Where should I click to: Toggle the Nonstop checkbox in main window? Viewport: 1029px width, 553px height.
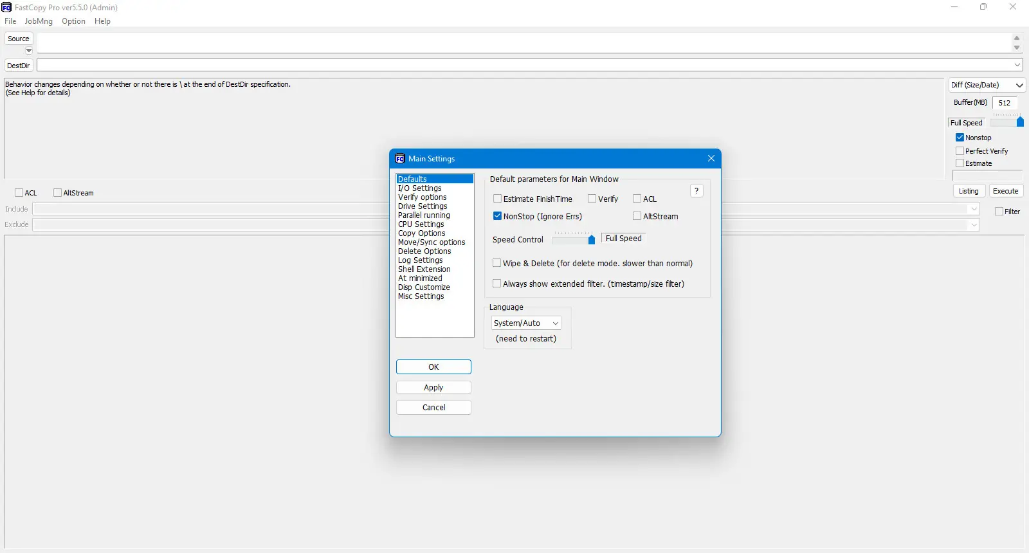(960, 138)
